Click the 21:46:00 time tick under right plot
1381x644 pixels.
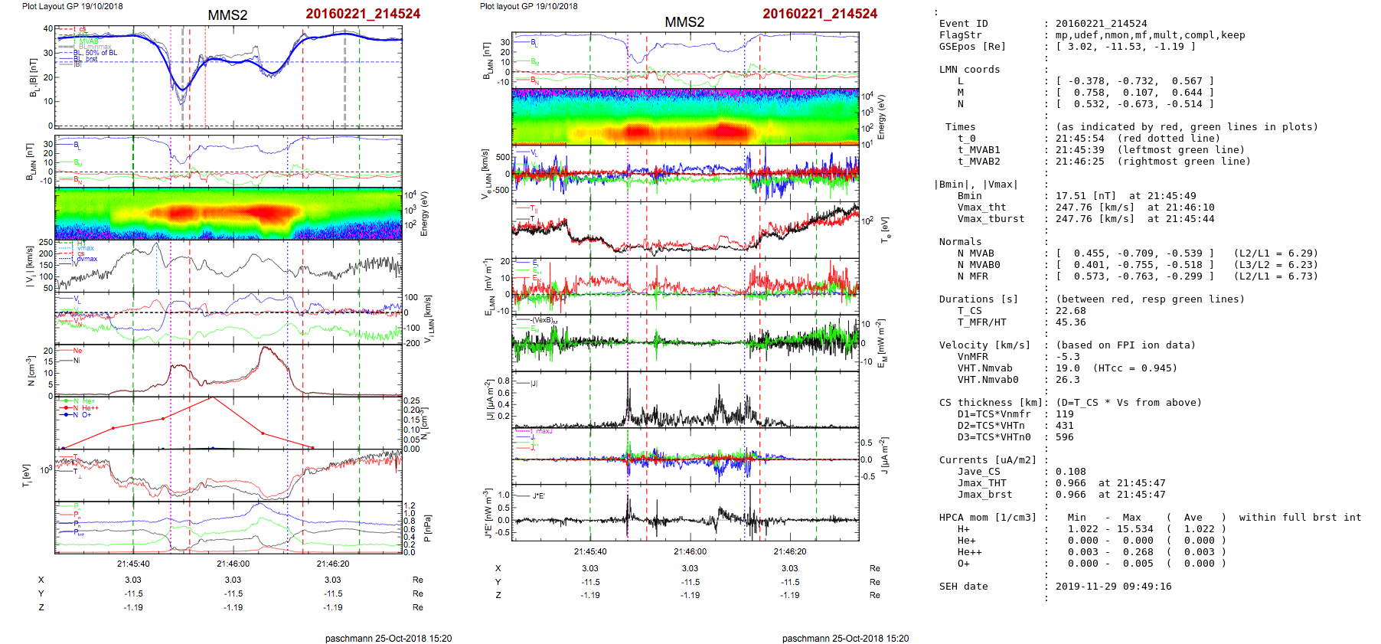pos(690,551)
